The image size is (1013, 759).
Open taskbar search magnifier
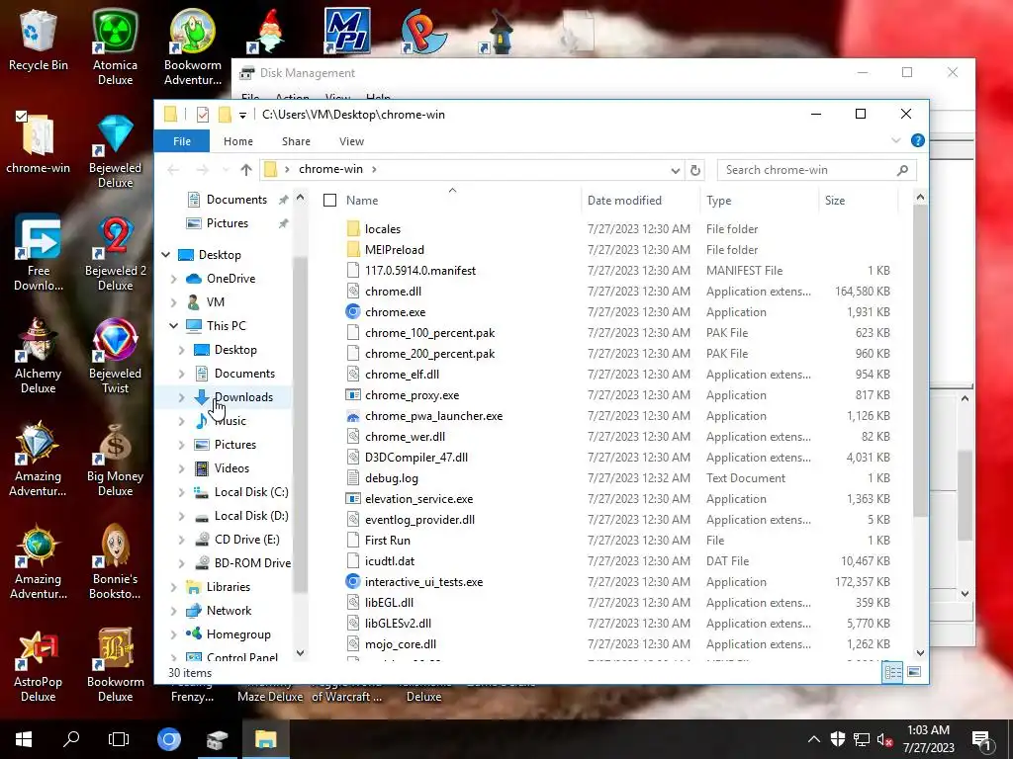pyautogui.click(x=71, y=739)
